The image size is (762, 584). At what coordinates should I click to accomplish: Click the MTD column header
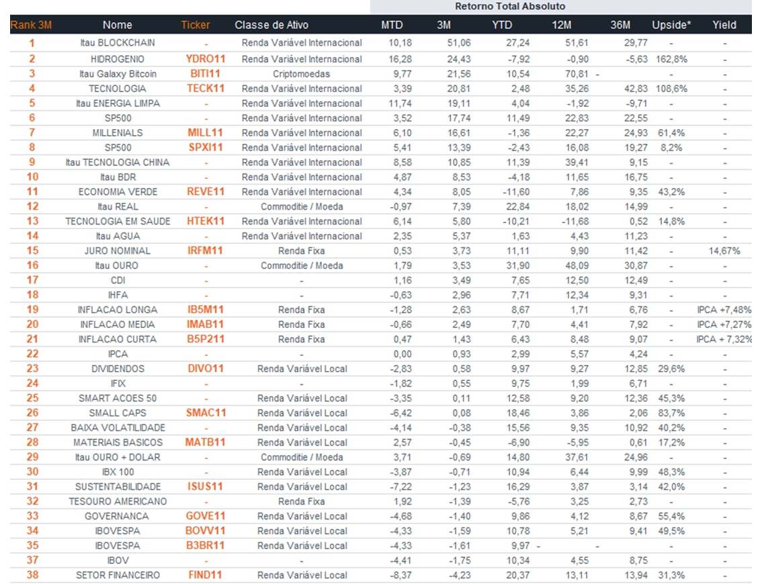[392, 25]
